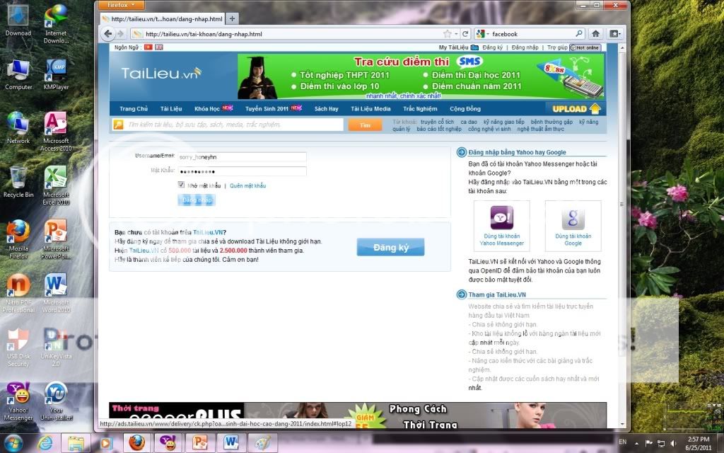Toggle the "Nhớ mật khẩu" checkbox
The width and height of the screenshot is (724, 453).
pos(182,185)
